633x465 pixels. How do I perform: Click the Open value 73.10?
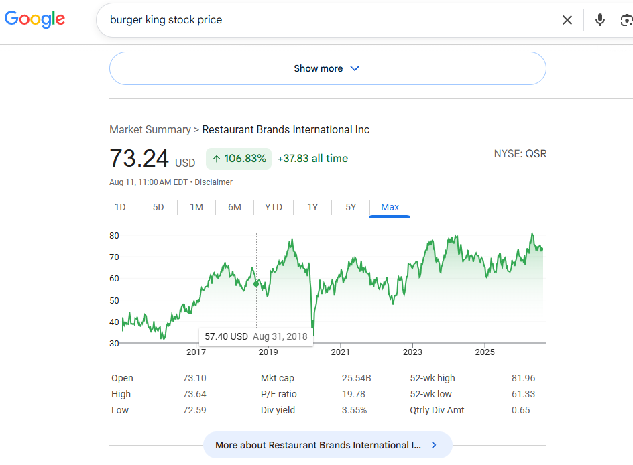[x=194, y=378]
